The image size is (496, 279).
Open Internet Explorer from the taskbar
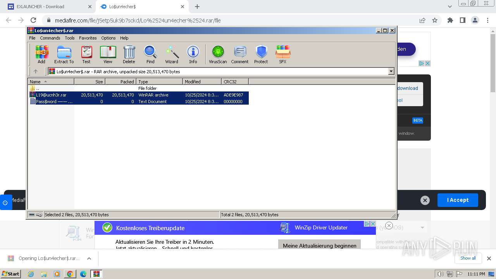[x=31, y=274]
